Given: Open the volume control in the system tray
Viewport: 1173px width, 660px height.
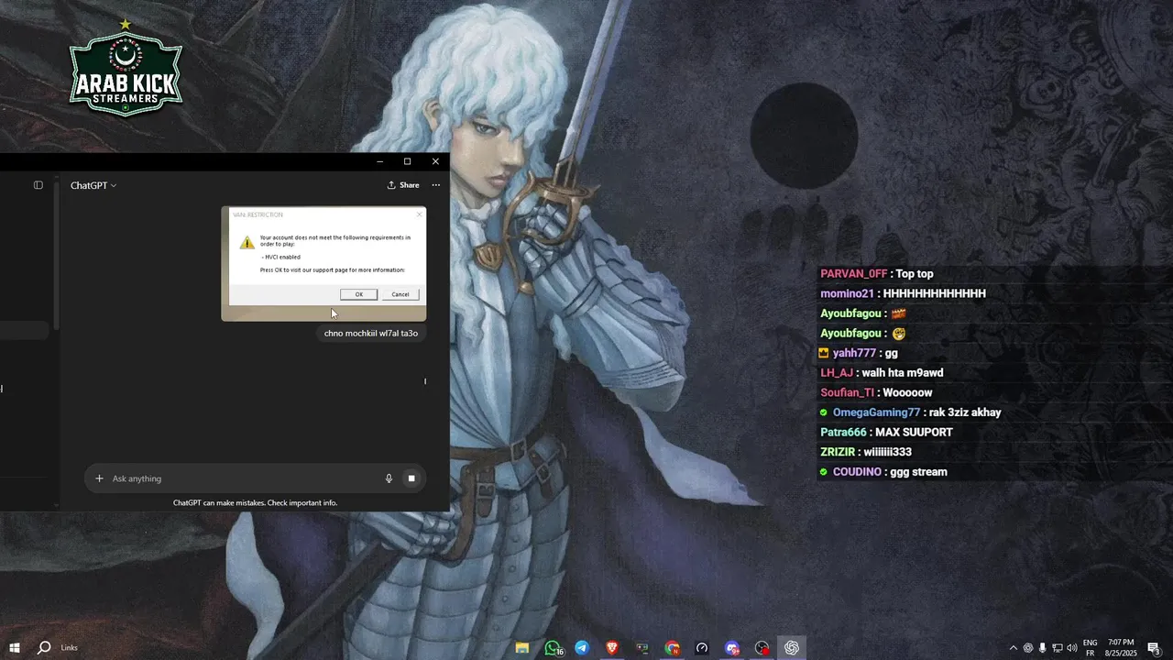Looking at the screenshot, I should pos(1072,648).
